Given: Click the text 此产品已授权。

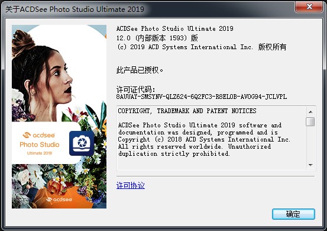Looking at the screenshot, I should tap(140, 70).
